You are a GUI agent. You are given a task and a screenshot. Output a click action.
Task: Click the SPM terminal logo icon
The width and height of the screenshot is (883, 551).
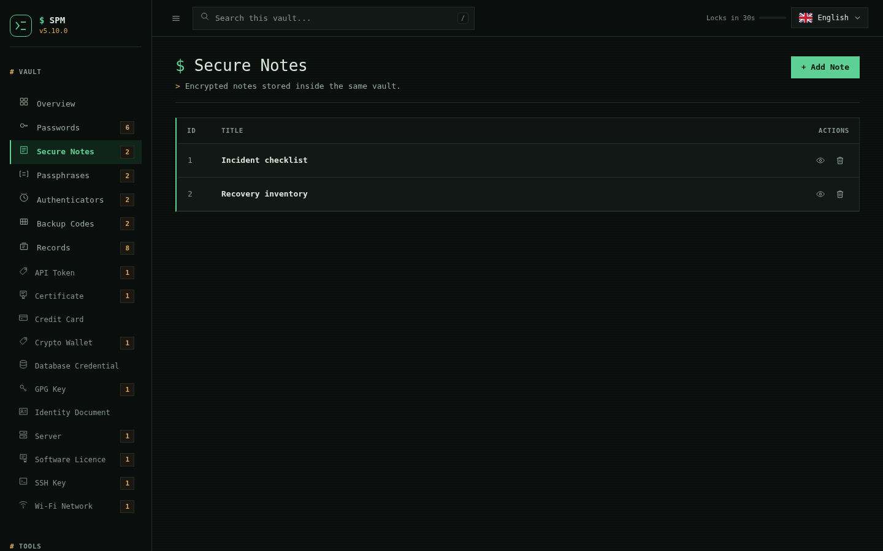tap(21, 26)
